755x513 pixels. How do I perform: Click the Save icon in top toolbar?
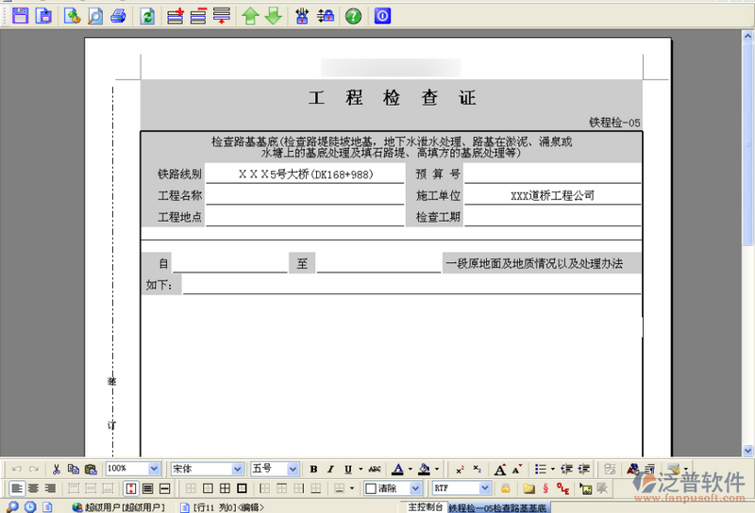click(19, 15)
